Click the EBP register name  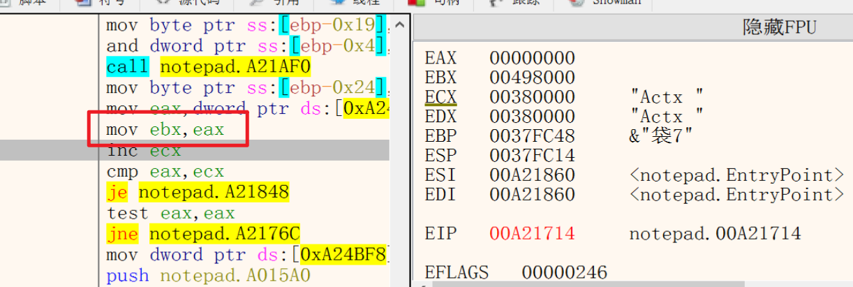pos(440,135)
